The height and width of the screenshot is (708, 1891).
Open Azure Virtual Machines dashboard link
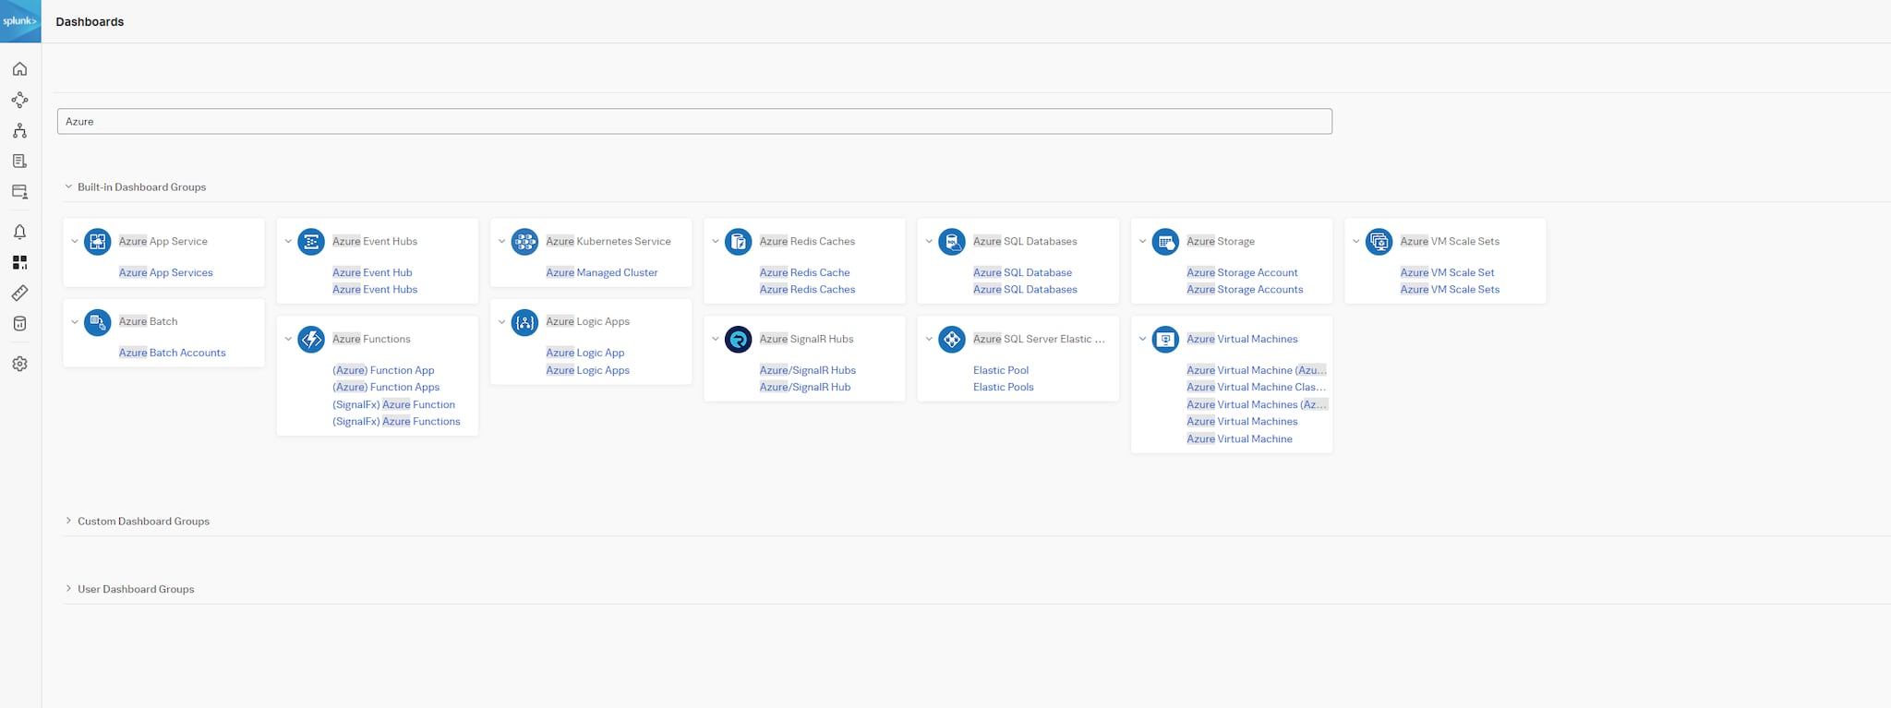coord(1242,421)
